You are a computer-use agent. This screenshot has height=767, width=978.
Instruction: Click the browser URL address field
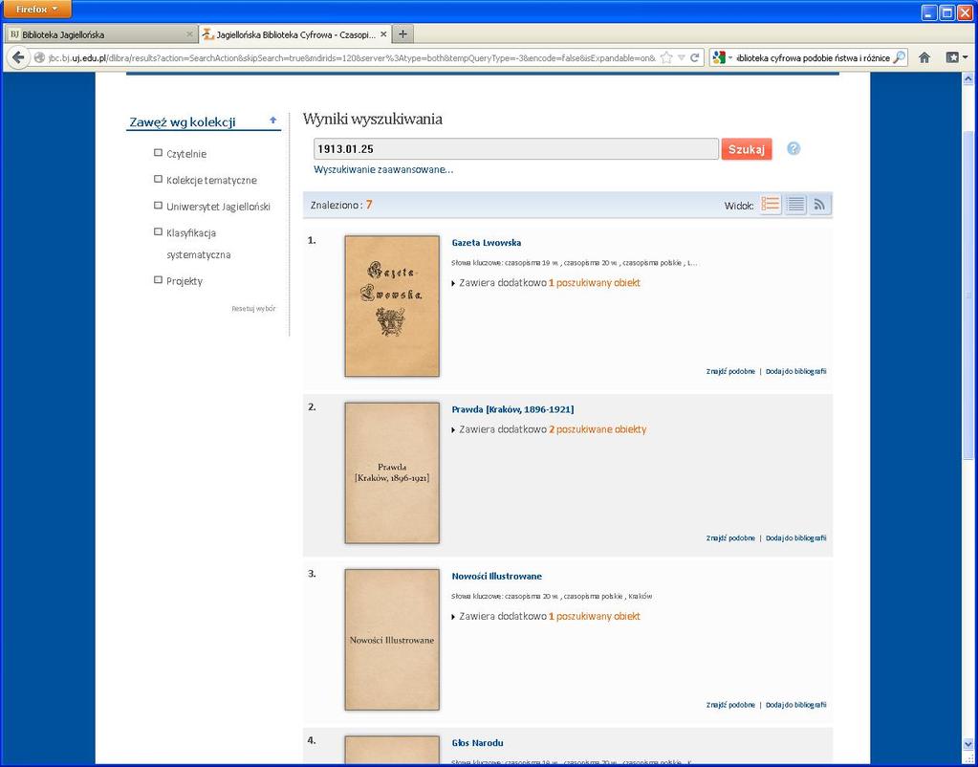tap(351, 57)
